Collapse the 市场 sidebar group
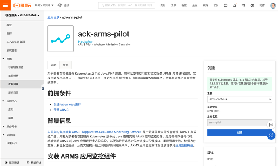 tap(3, 59)
